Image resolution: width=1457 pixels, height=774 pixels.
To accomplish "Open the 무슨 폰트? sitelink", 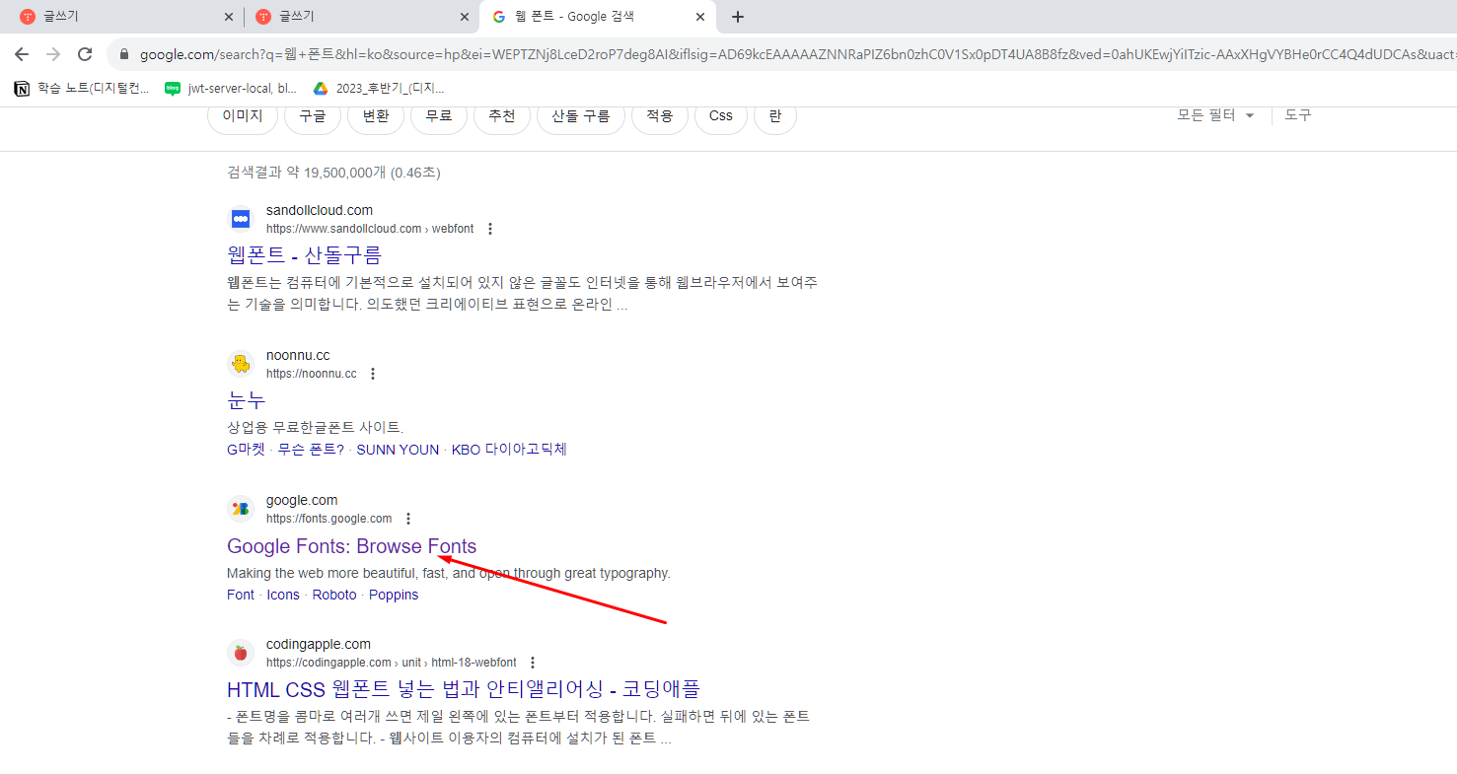I will coord(311,450).
